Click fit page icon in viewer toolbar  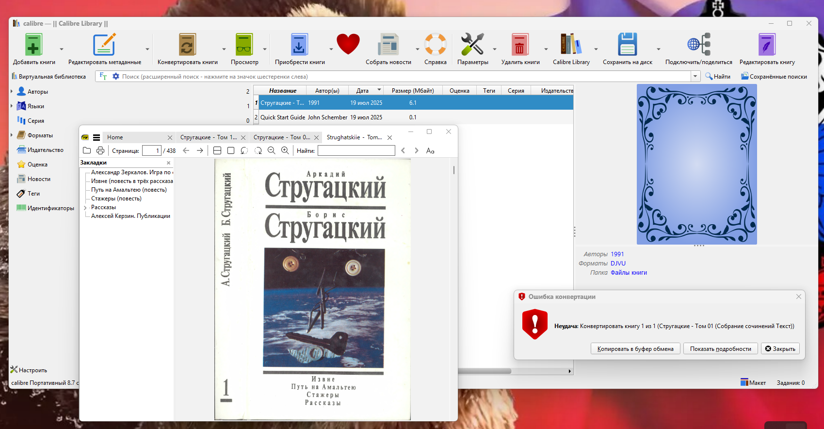click(x=231, y=150)
